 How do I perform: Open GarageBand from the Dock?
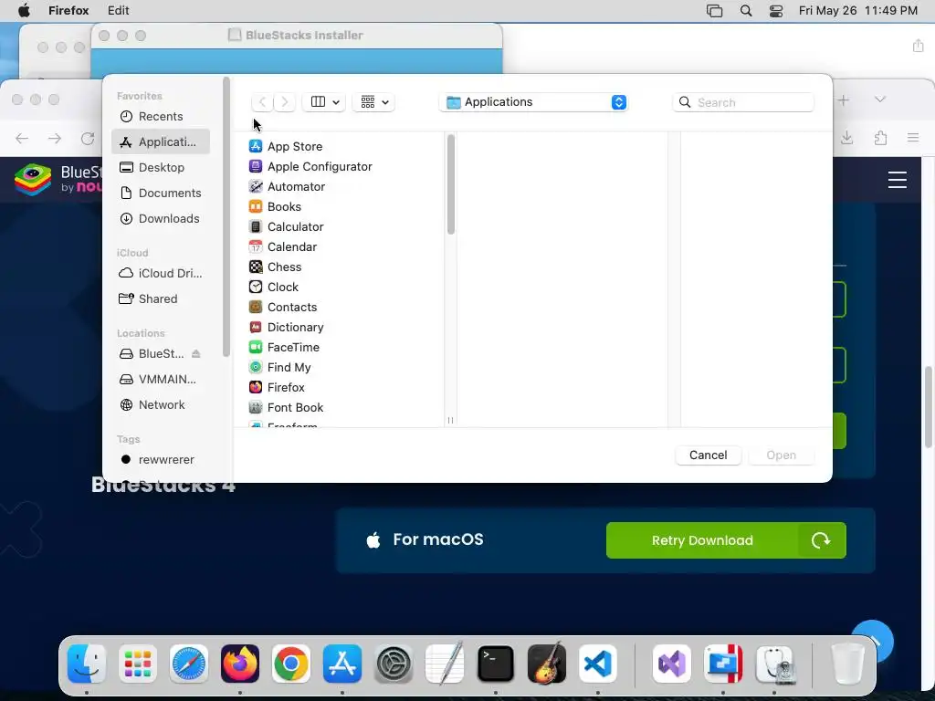pos(547,664)
